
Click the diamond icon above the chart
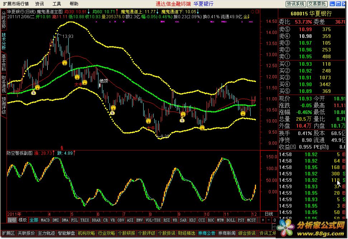pyautogui.click(x=252, y=11)
